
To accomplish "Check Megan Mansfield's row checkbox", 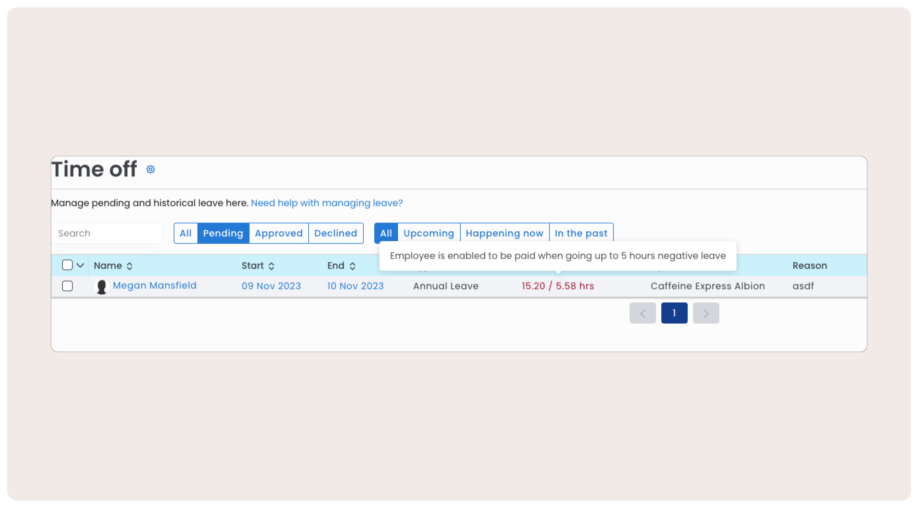I will 67,286.
